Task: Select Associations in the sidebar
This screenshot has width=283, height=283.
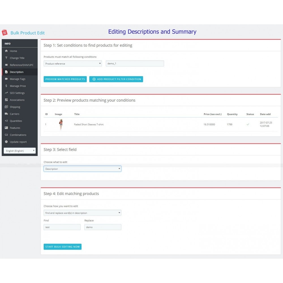Action: click(x=17, y=100)
